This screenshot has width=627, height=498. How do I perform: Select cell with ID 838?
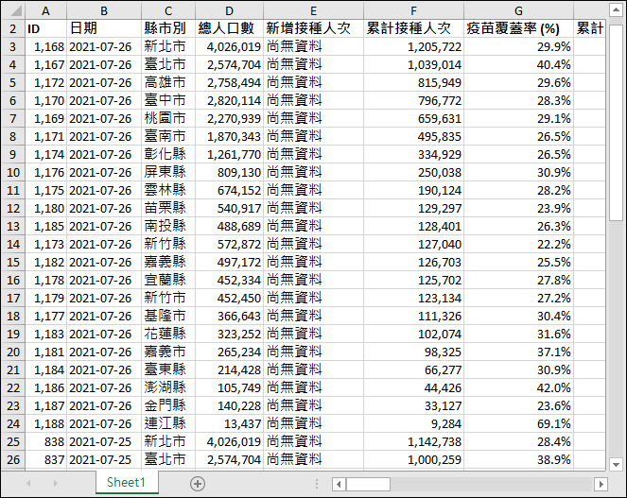(46, 441)
